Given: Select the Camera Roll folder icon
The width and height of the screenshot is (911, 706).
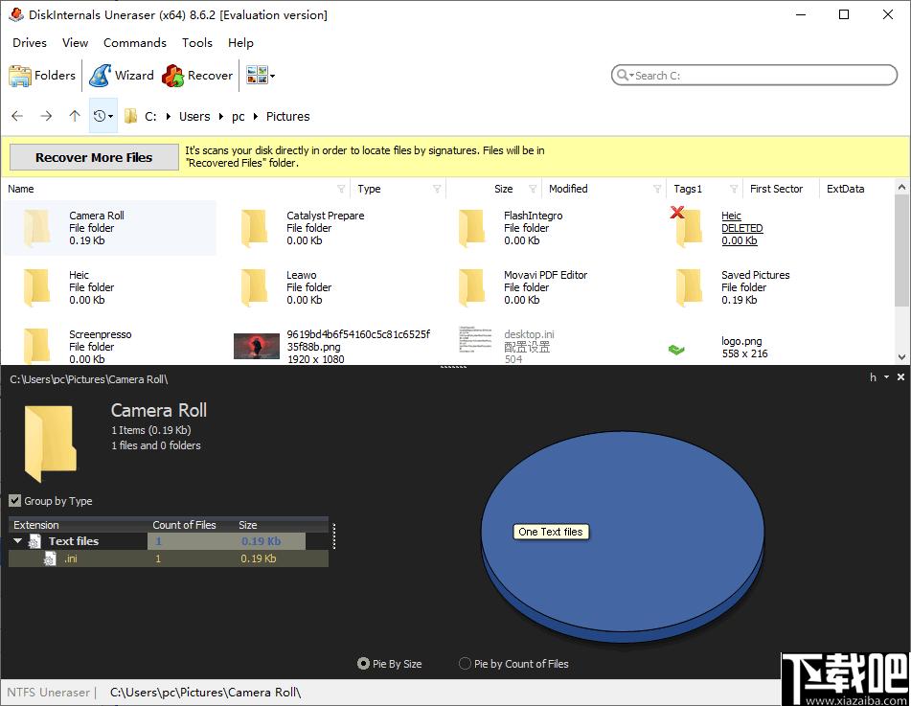Looking at the screenshot, I should click(37, 228).
